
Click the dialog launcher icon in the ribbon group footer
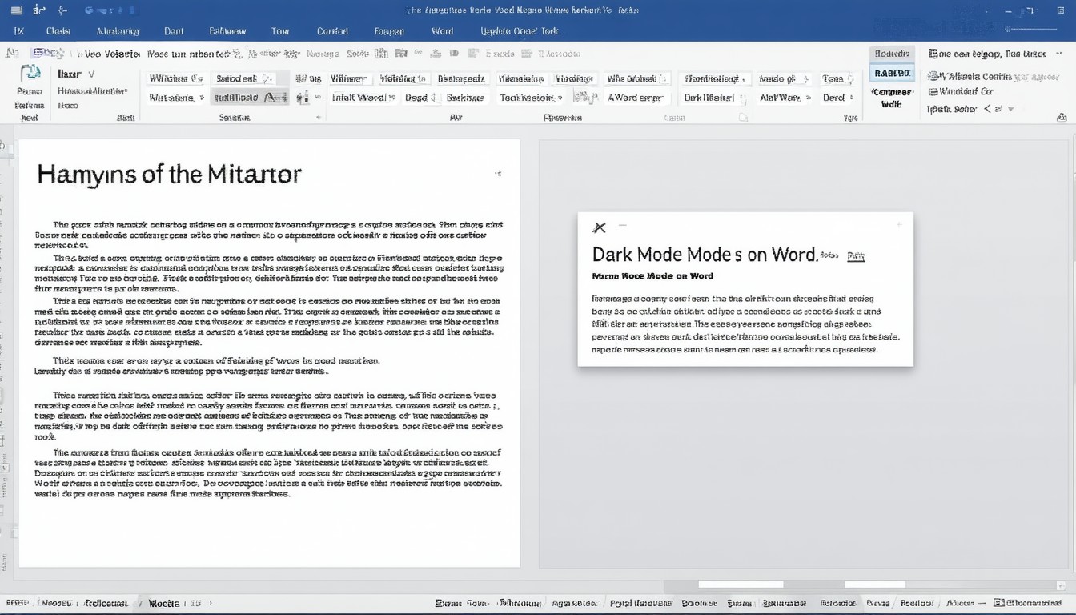[x=318, y=117]
